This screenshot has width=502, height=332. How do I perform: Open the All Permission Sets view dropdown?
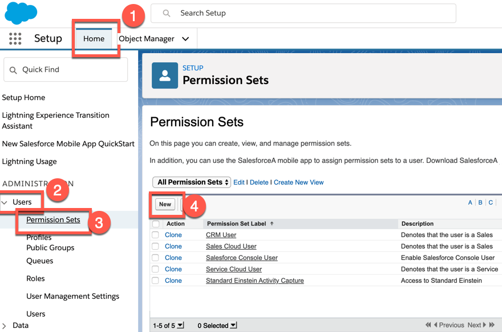coord(192,182)
